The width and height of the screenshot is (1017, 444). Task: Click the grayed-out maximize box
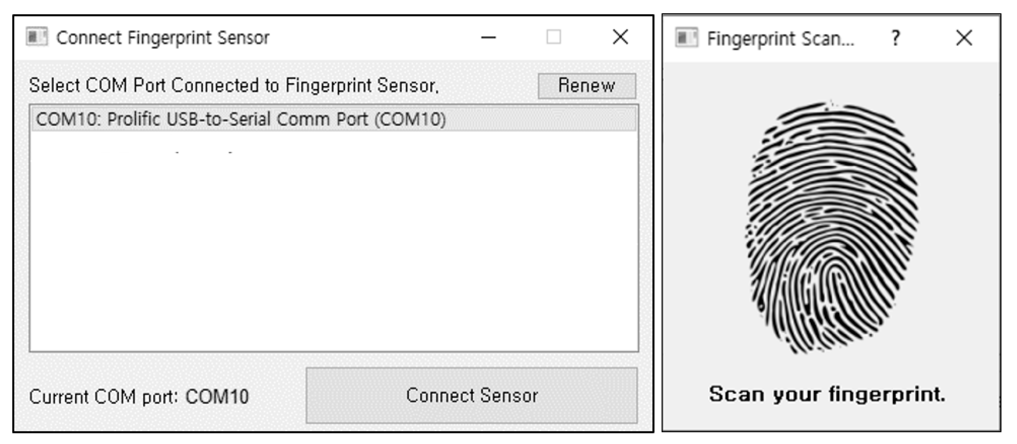[x=553, y=37]
